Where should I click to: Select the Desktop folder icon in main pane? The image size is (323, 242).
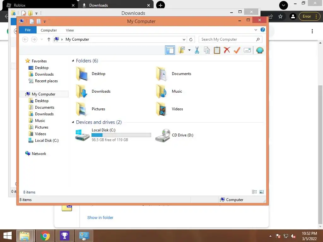point(82,74)
